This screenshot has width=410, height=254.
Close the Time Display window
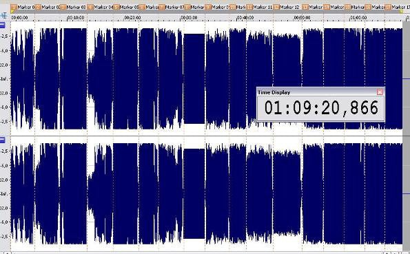click(380, 92)
